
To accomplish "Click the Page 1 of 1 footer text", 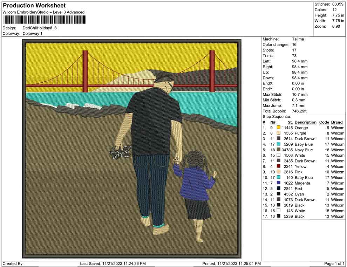I will coord(334,263).
